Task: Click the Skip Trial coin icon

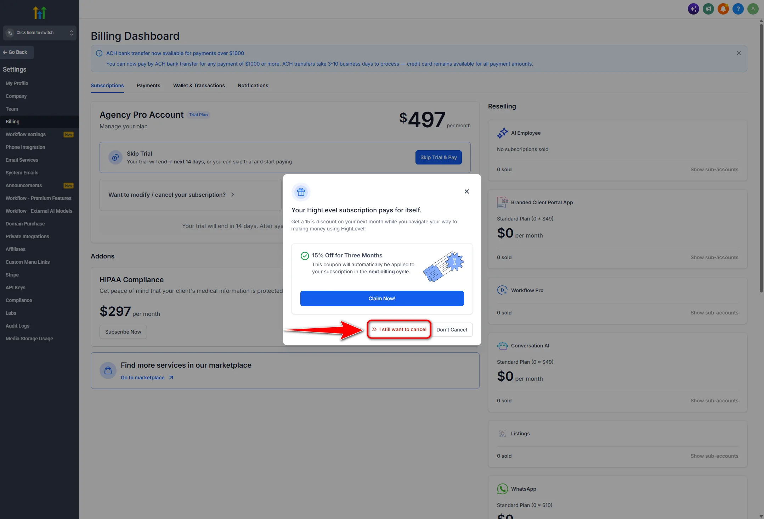Action: 115,157
